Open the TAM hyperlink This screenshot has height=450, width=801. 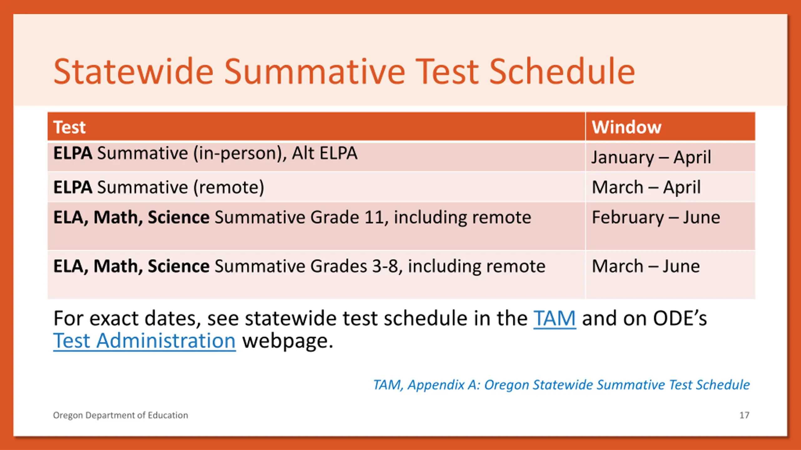554,318
